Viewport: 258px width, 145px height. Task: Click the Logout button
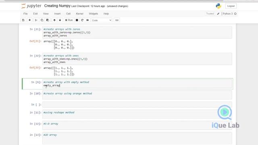click(x=231, y=6)
